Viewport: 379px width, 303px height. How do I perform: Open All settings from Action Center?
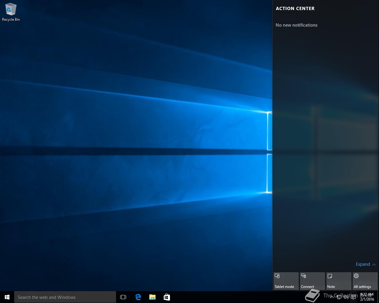click(x=365, y=281)
